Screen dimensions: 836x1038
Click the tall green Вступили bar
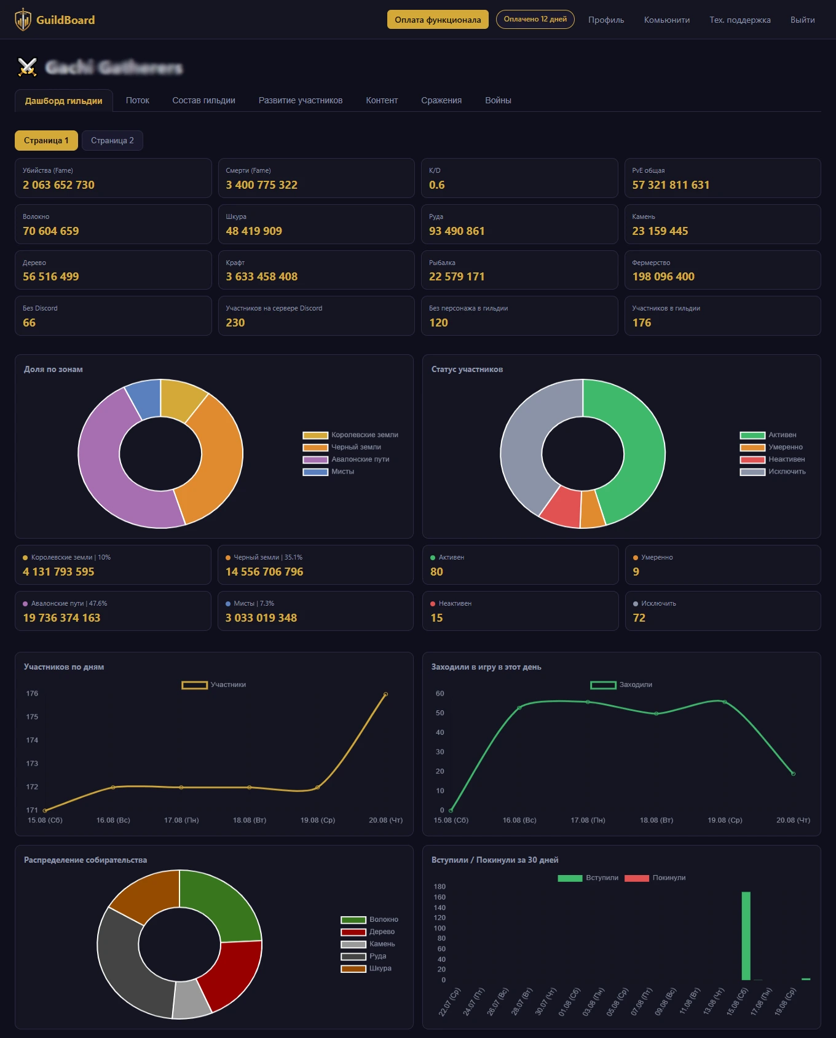[746, 935]
